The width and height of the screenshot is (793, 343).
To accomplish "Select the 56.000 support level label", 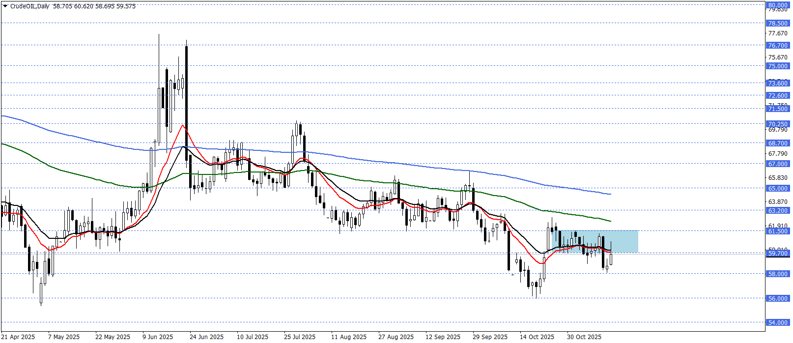I will [x=777, y=299].
